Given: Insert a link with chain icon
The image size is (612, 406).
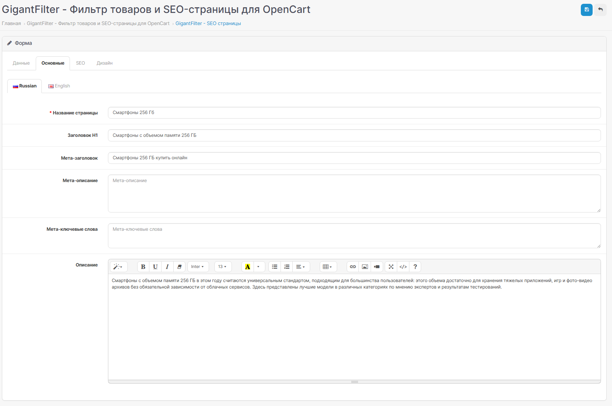Looking at the screenshot, I should point(353,267).
